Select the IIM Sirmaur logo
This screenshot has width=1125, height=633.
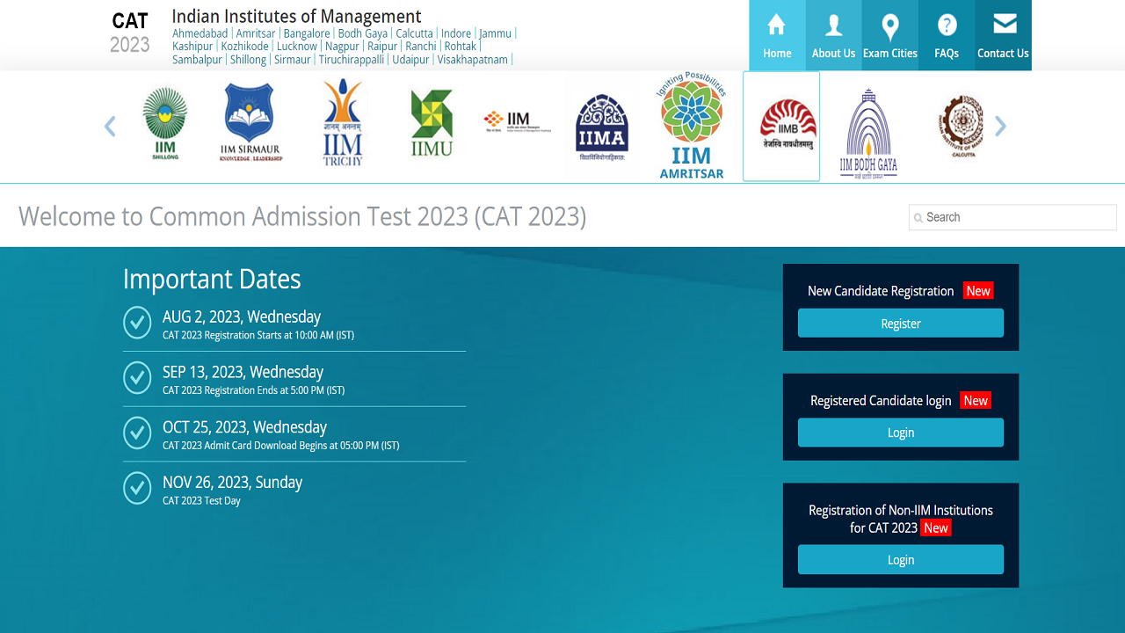point(249,121)
